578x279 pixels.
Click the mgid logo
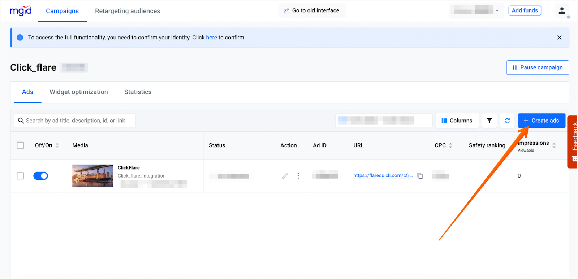(x=21, y=11)
